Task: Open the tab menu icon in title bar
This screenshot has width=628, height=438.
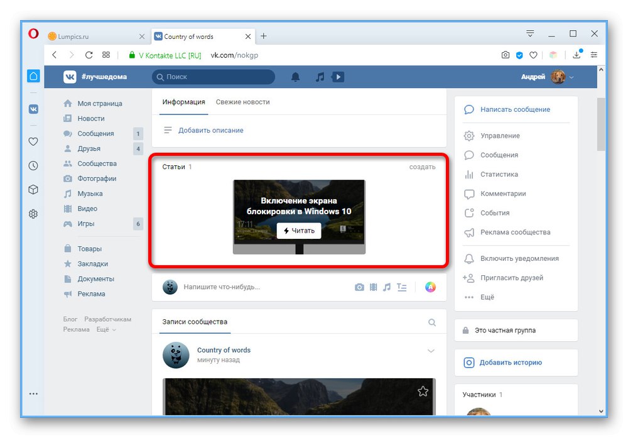Action: 530,34
